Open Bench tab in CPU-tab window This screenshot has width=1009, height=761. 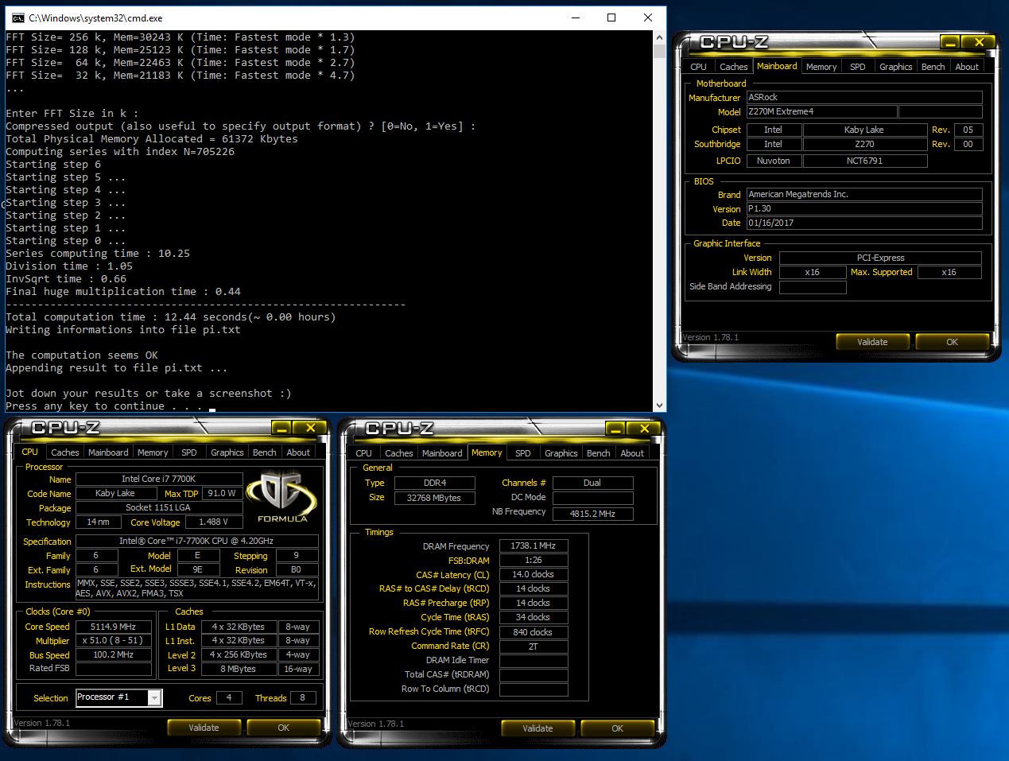click(x=265, y=452)
